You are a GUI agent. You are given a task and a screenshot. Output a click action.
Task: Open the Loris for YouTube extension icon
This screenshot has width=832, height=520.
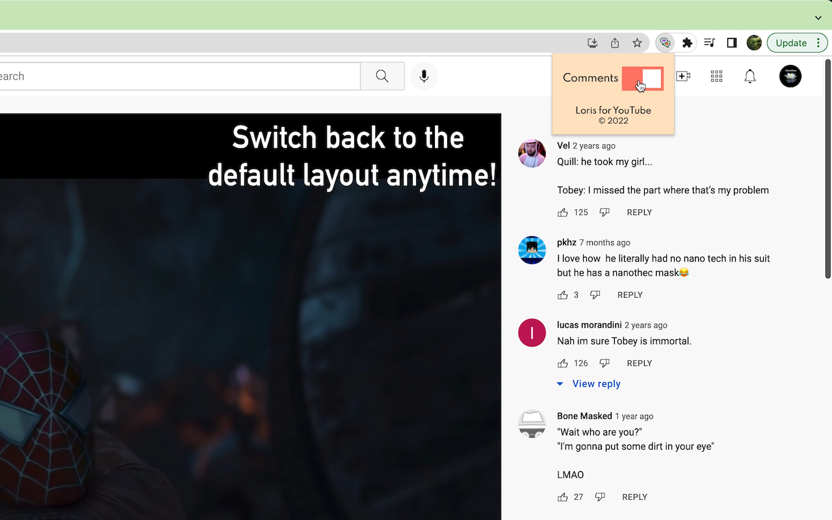664,43
